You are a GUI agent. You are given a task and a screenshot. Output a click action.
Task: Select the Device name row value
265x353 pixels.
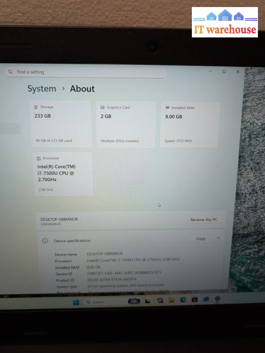click(x=105, y=253)
